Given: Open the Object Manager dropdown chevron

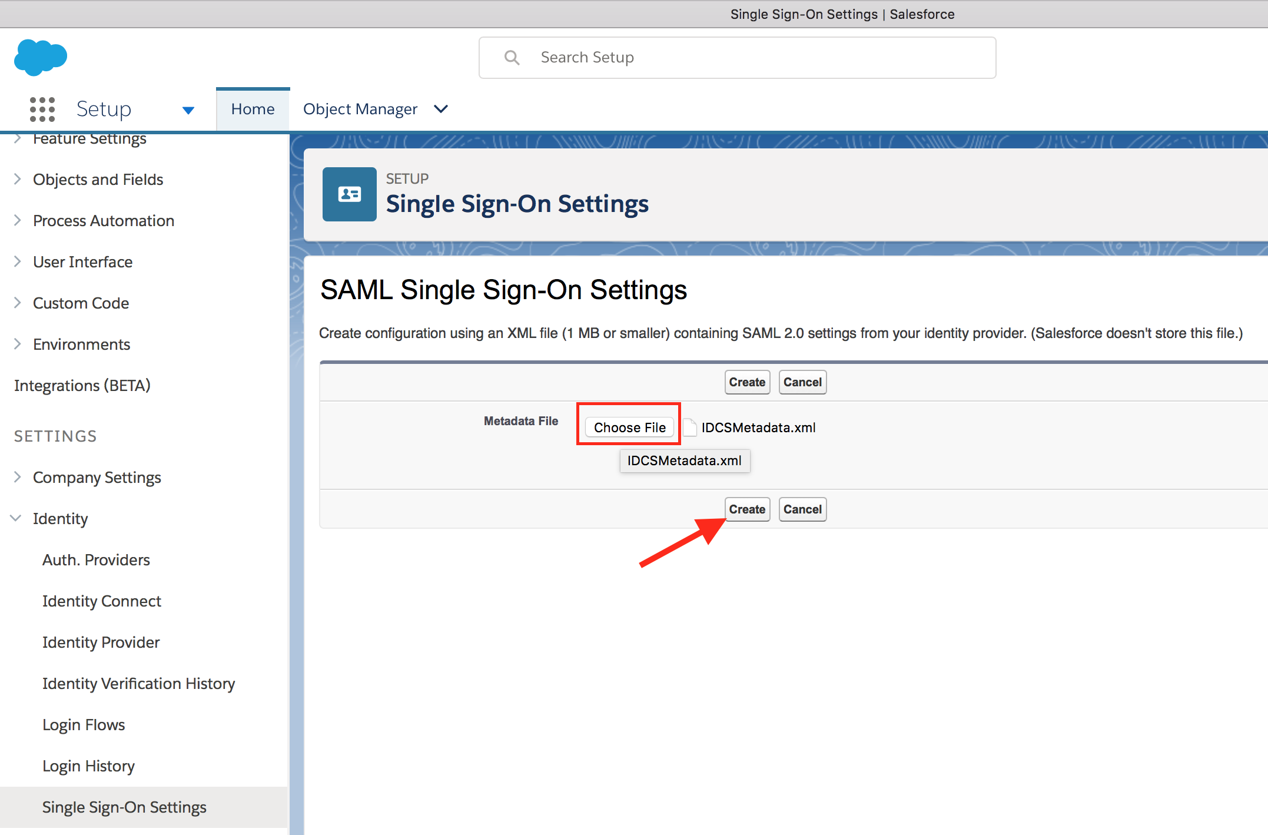Looking at the screenshot, I should [x=441, y=109].
